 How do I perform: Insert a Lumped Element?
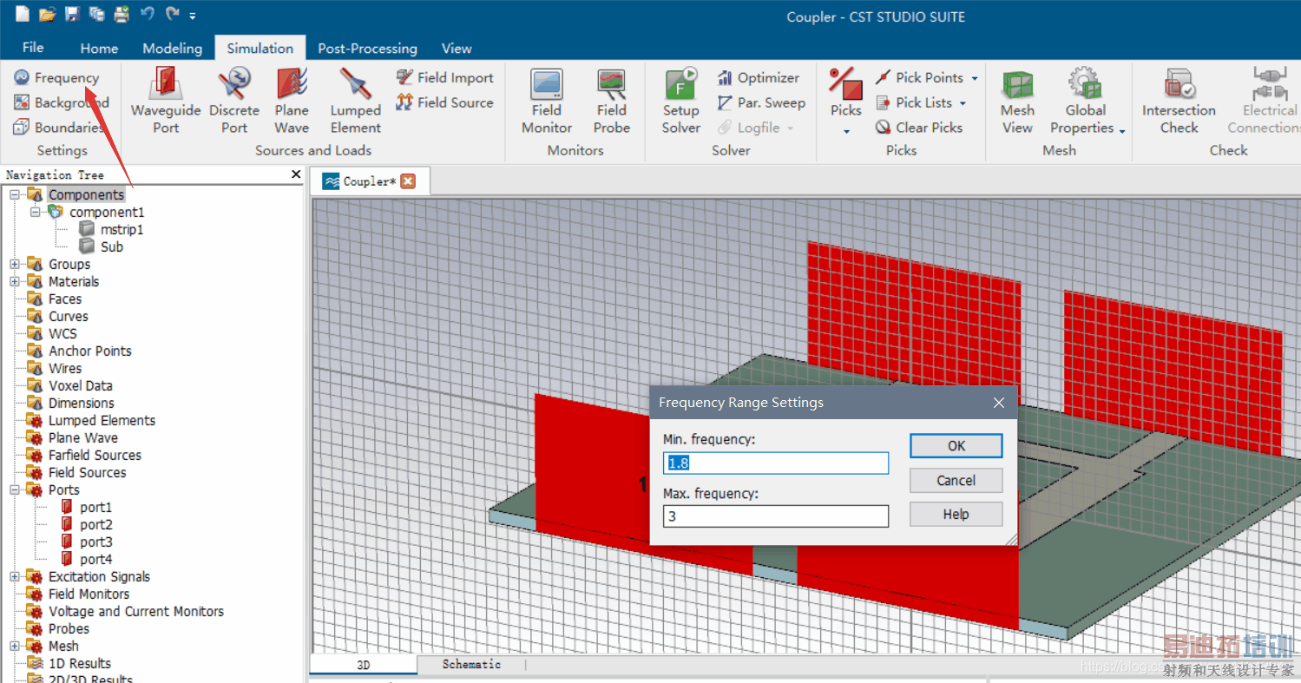coord(355,102)
